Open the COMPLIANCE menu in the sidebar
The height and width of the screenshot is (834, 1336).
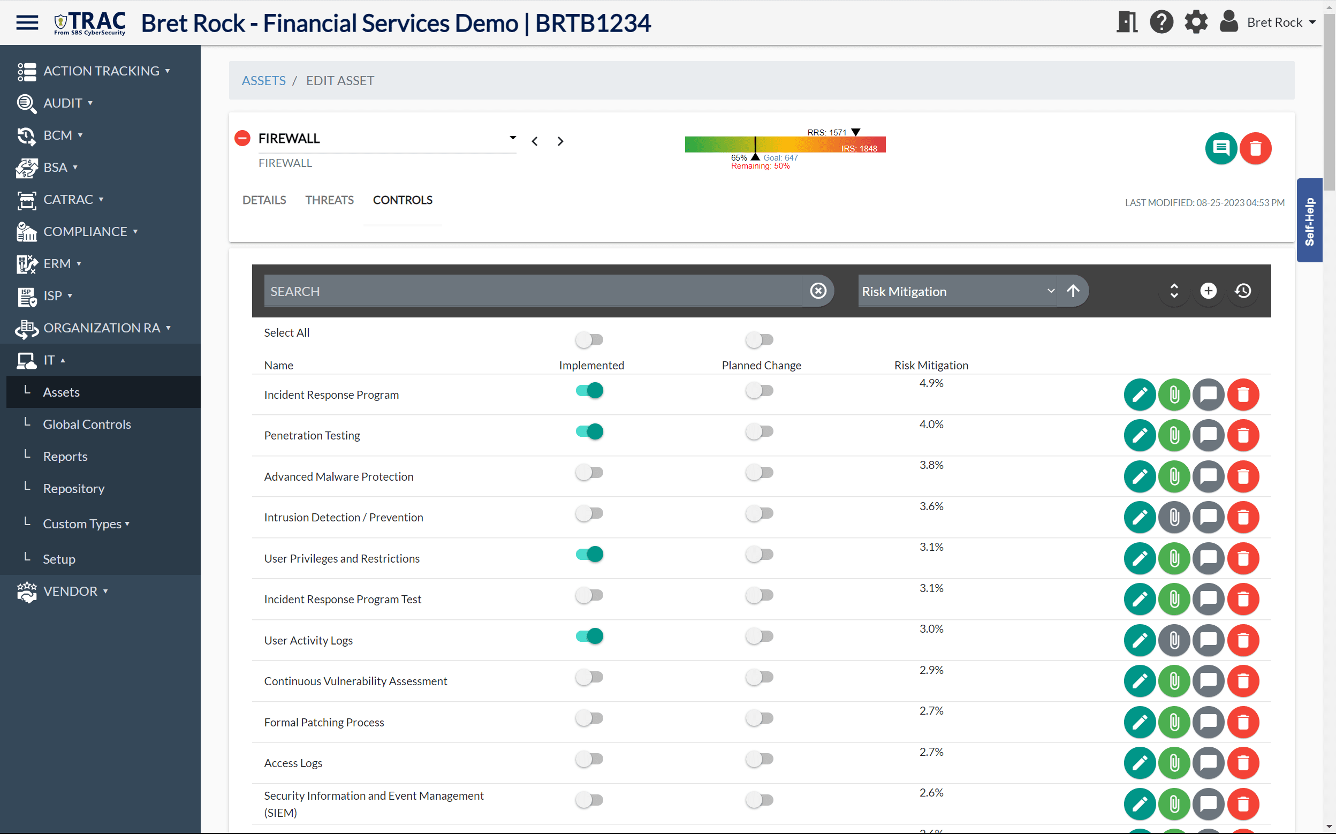85,231
